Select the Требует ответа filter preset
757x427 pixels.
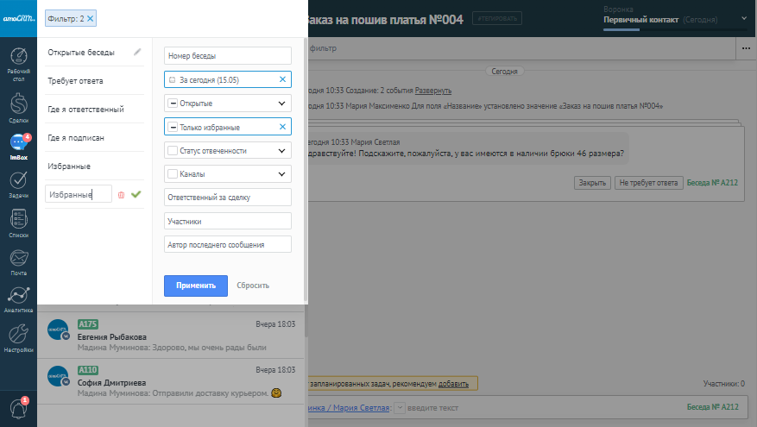[x=76, y=81]
